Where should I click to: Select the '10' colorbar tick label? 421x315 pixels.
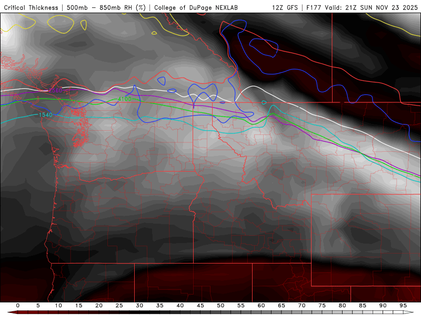click(58, 306)
